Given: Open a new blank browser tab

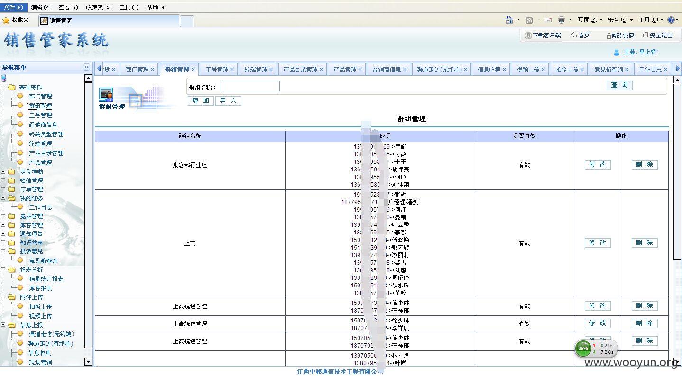Looking at the screenshot, I should [187, 21].
